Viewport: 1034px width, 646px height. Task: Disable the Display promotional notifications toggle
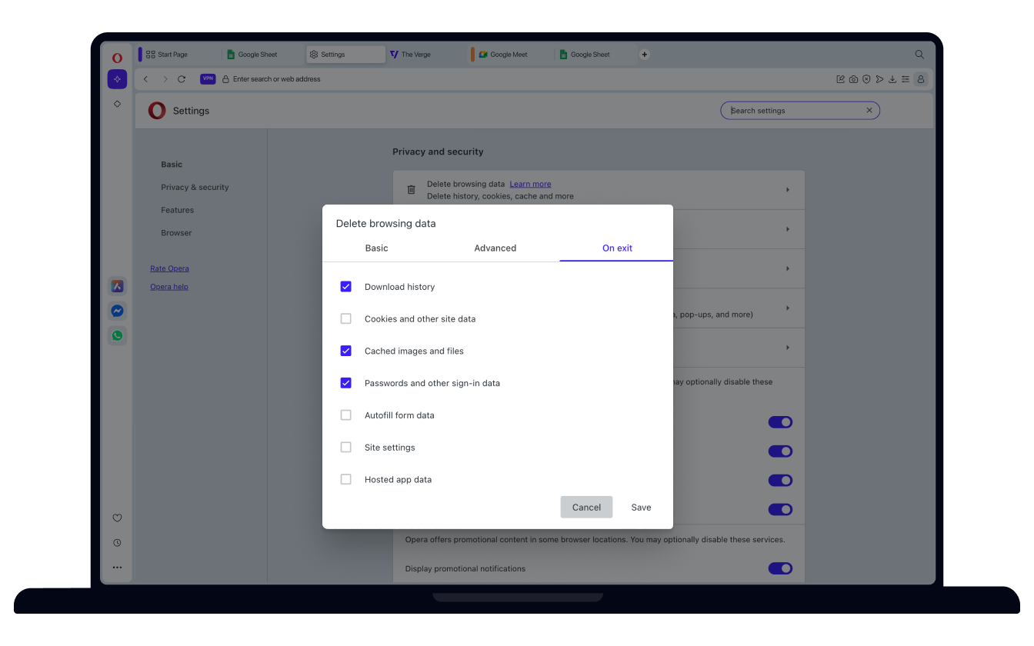[x=780, y=568]
